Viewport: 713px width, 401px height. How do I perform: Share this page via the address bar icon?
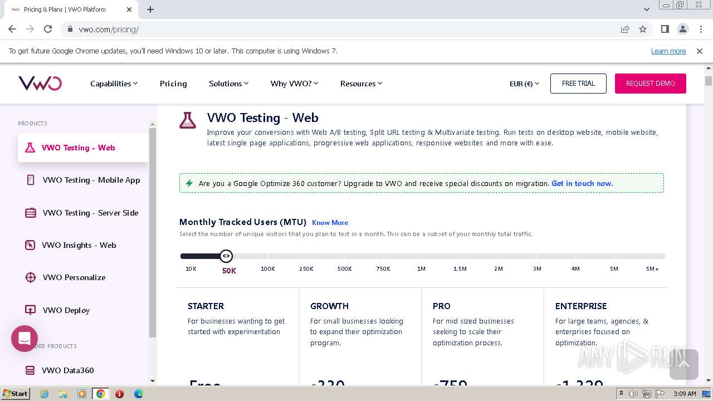click(625, 29)
